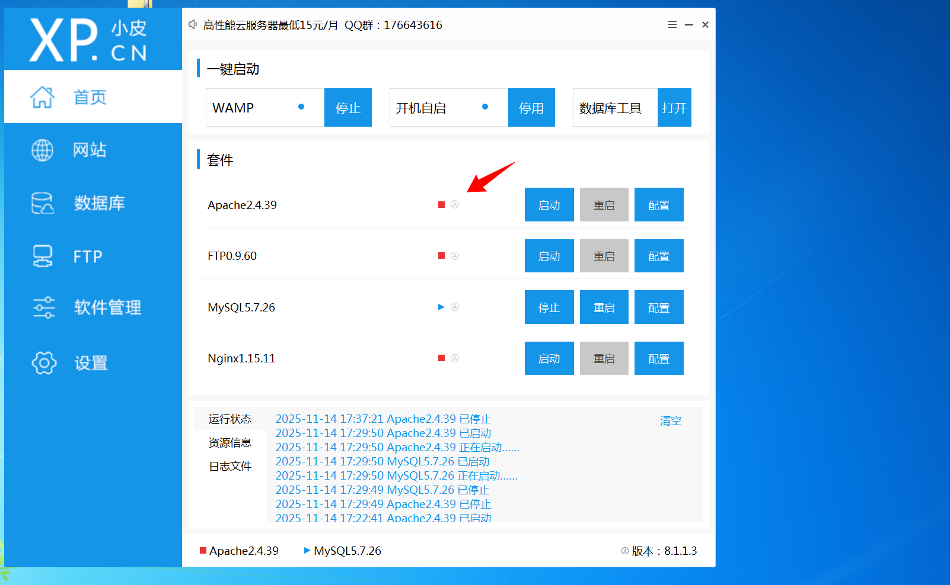
Task: Open 配置 for Nginx1.15.11
Action: pos(659,358)
